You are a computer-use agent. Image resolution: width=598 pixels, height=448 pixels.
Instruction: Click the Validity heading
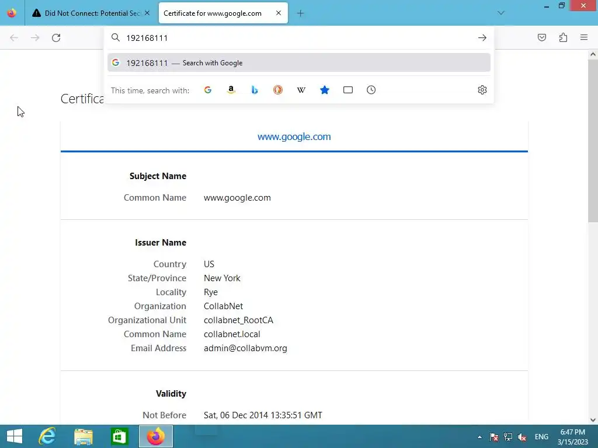tap(171, 394)
